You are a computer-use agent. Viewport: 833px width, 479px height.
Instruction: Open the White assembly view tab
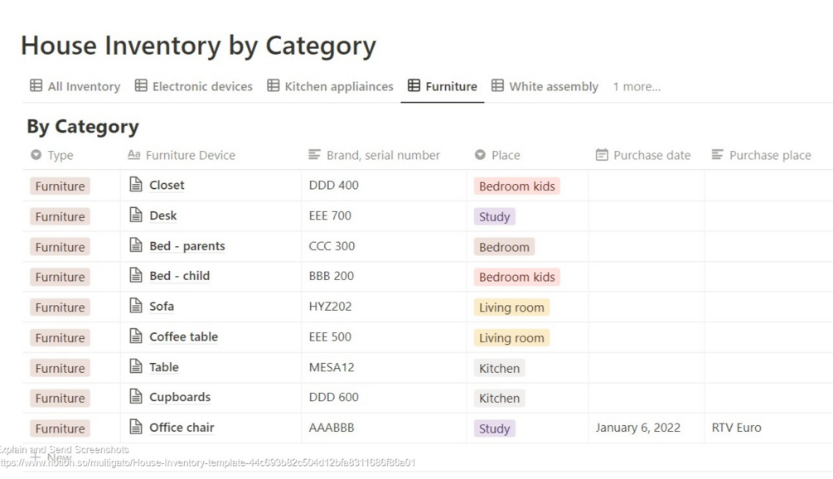tap(545, 86)
